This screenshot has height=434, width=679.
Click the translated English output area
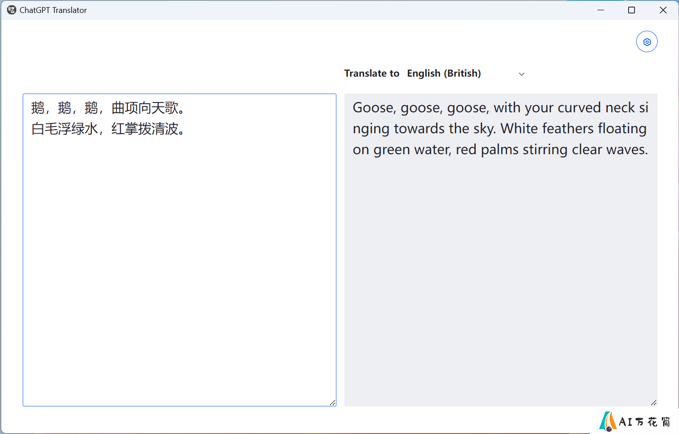click(x=501, y=250)
